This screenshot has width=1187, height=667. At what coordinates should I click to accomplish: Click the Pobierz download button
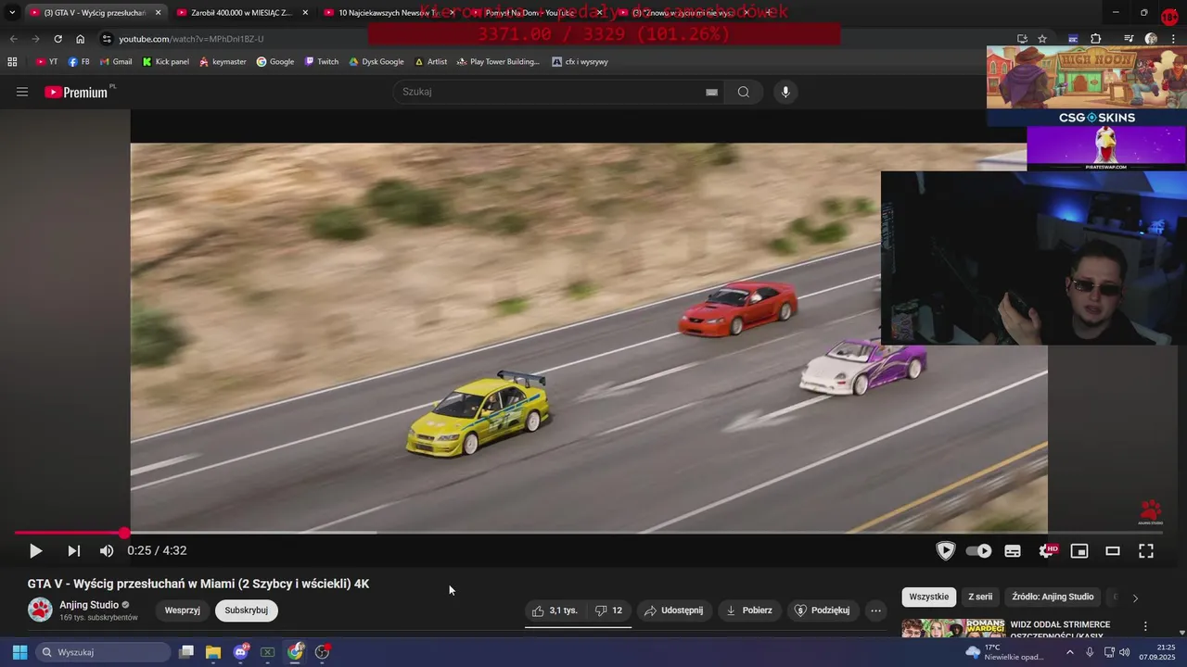[749, 610]
